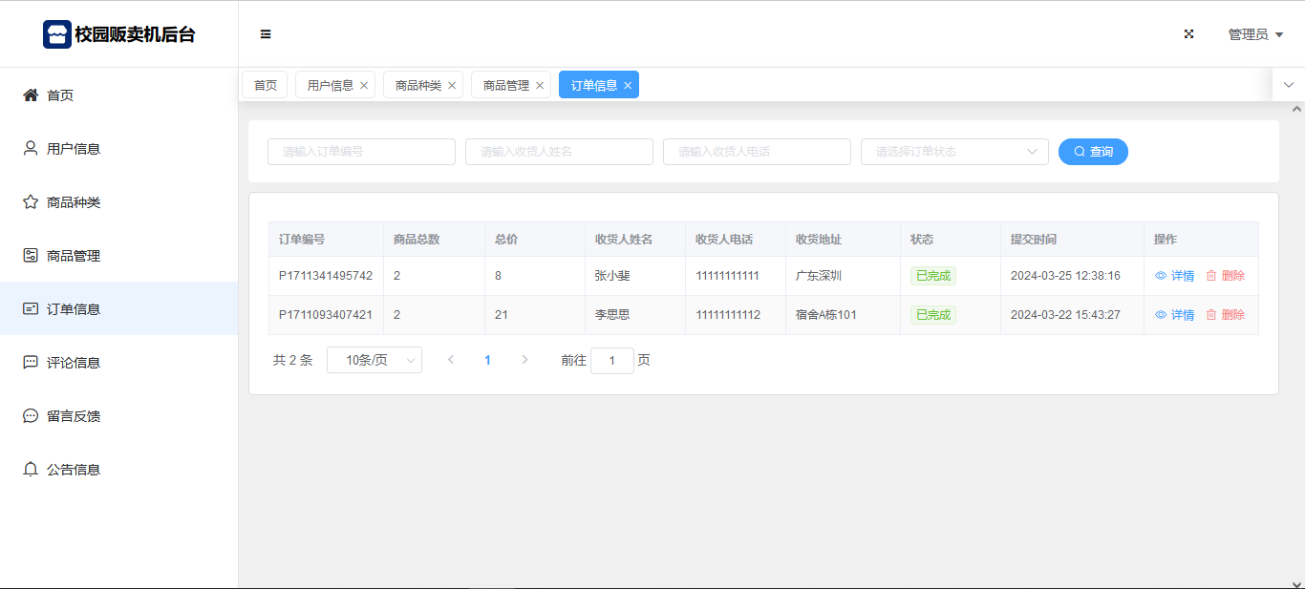Go to 商品管理 in the sidebar
The width and height of the screenshot is (1305, 589).
[x=73, y=256]
